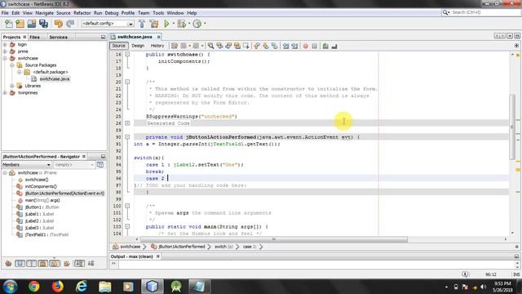Click the editor horizontal scrollbar thumb
The width and height of the screenshot is (522, 294).
coord(274,239)
